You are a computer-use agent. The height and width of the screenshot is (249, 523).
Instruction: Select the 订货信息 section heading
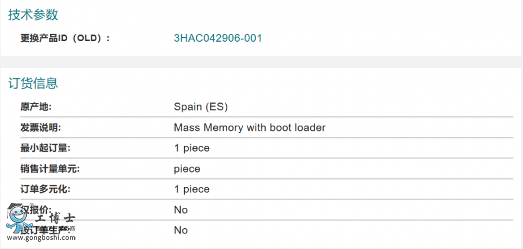tap(33, 83)
